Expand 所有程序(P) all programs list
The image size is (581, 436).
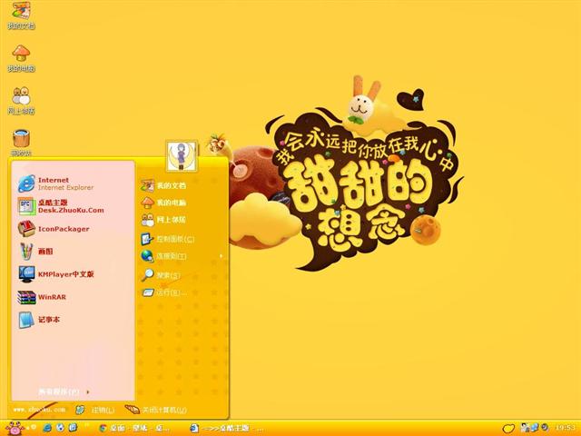[63, 391]
